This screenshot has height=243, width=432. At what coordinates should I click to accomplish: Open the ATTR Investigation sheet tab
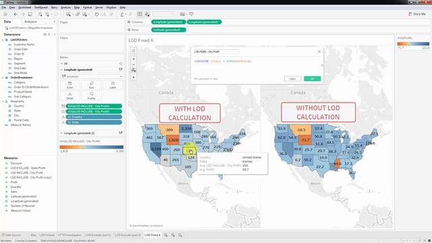[x=70, y=235]
